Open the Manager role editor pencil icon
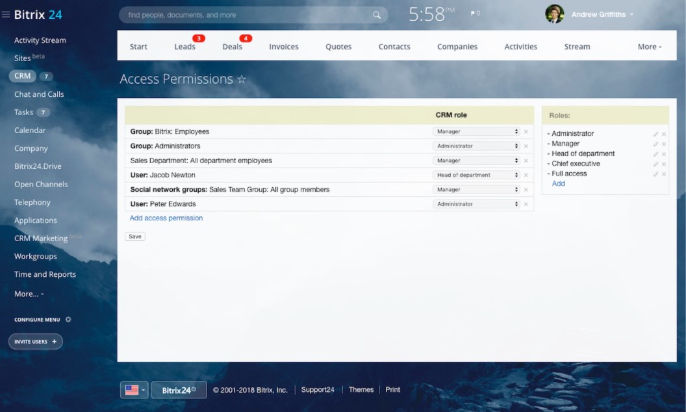 click(656, 144)
